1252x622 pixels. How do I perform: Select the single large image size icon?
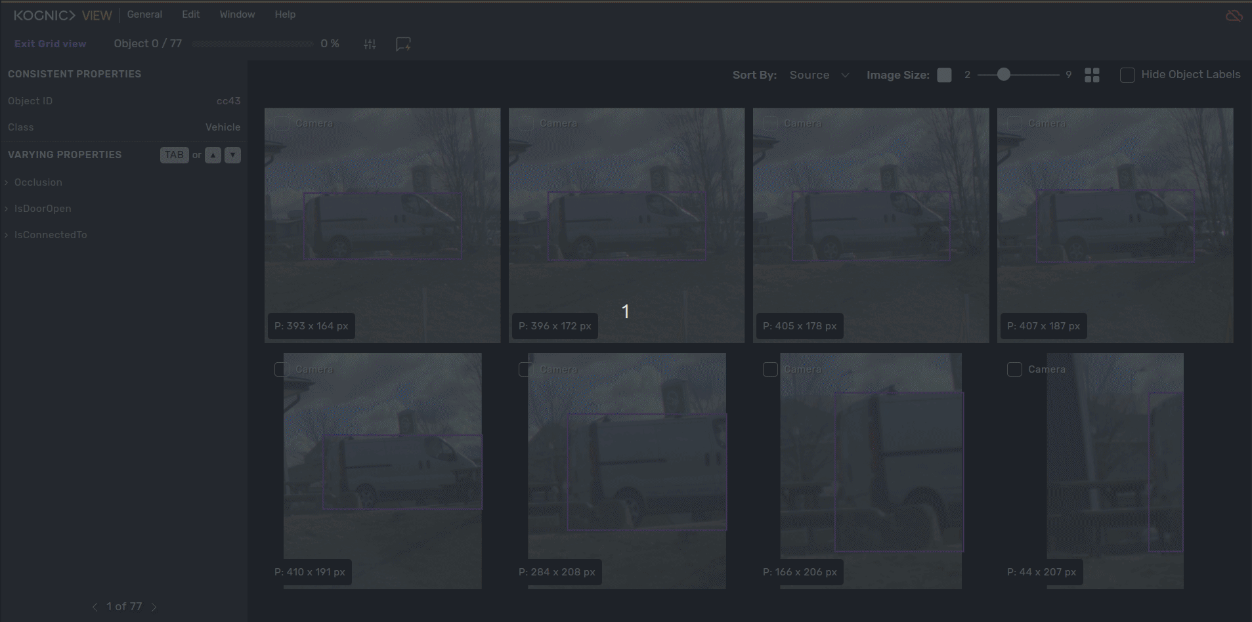point(944,75)
